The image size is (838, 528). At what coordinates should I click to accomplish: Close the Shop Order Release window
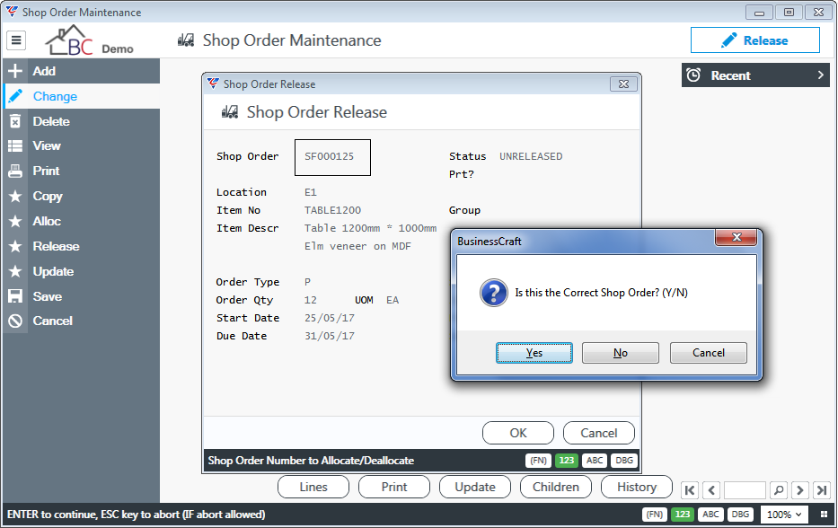[623, 84]
